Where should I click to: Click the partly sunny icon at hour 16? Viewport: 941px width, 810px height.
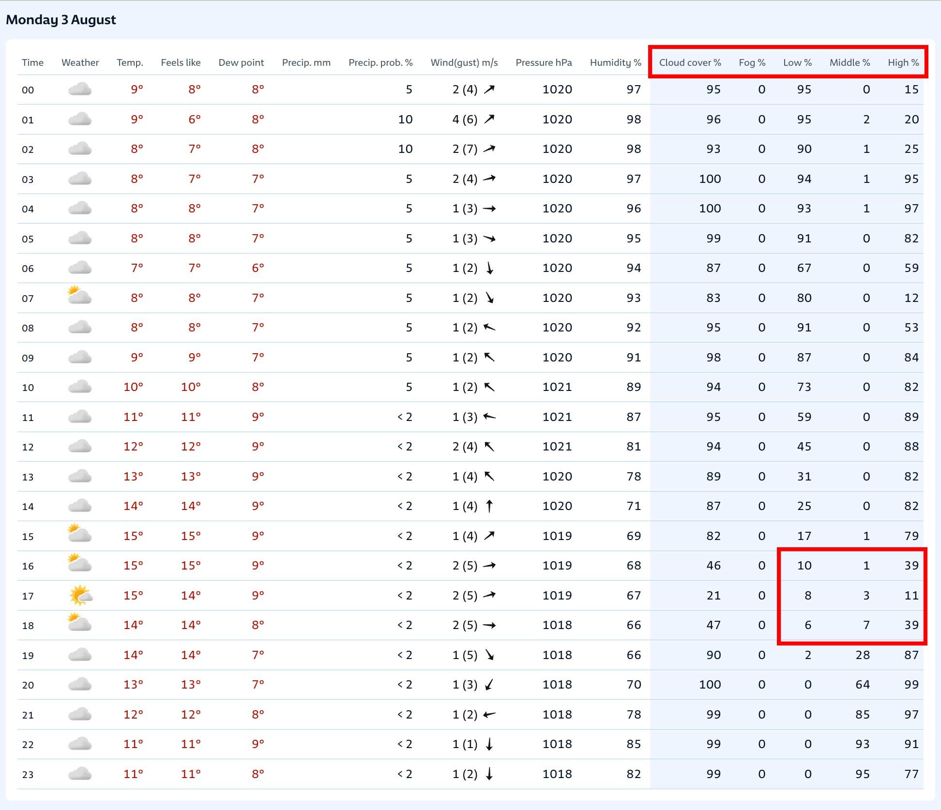click(x=80, y=562)
